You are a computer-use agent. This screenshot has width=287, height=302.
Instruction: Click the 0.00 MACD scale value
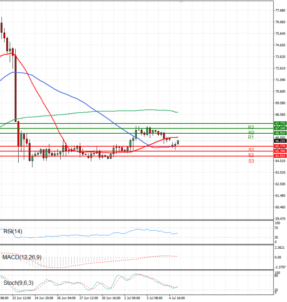pyautogui.click(x=278, y=257)
